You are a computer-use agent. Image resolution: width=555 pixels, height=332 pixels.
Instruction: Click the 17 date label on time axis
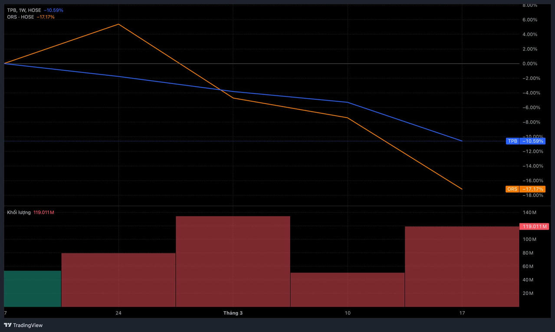click(x=462, y=313)
